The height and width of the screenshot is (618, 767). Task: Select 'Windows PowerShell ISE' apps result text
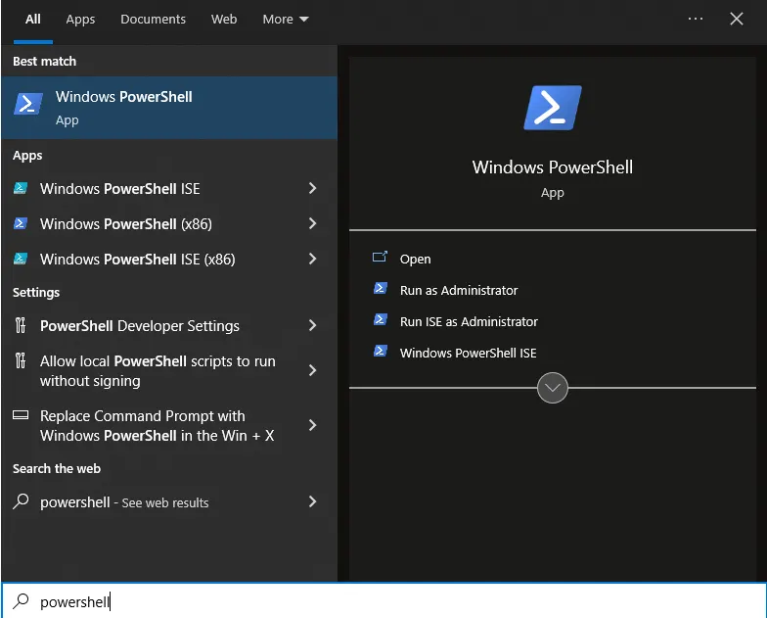(119, 188)
